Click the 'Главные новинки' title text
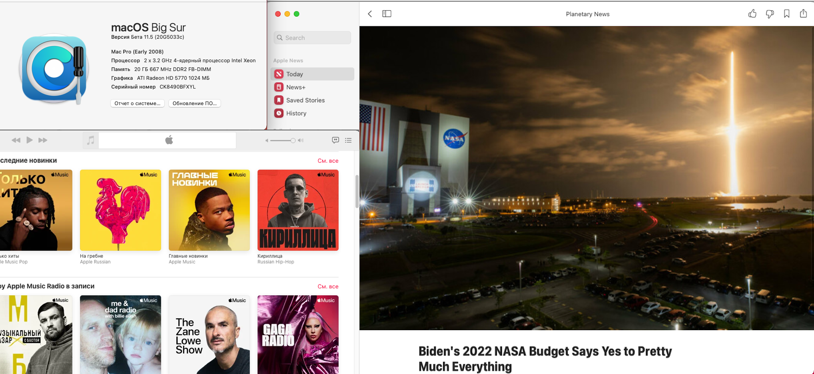The width and height of the screenshot is (814, 374). (x=188, y=256)
